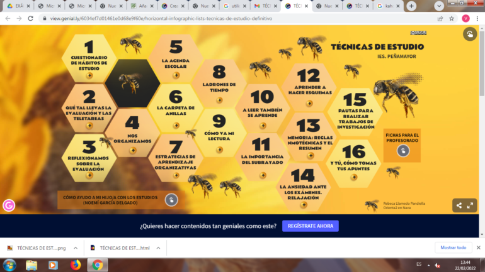
Task: Click the address bar URL
Action: pos(161,18)
